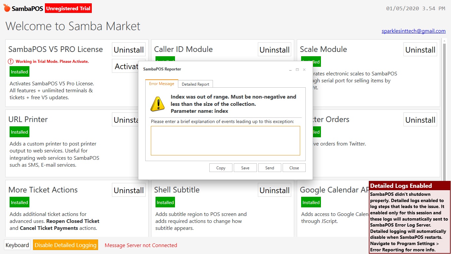451x254 pixels.
Task: Click the 'Detailed Logs Enabled' notification header
Action: pos(409,186)
